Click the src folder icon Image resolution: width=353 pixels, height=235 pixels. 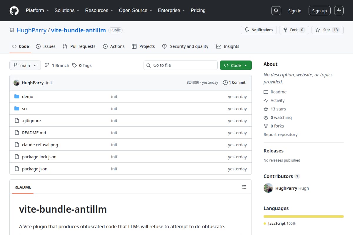coord(17,109)
